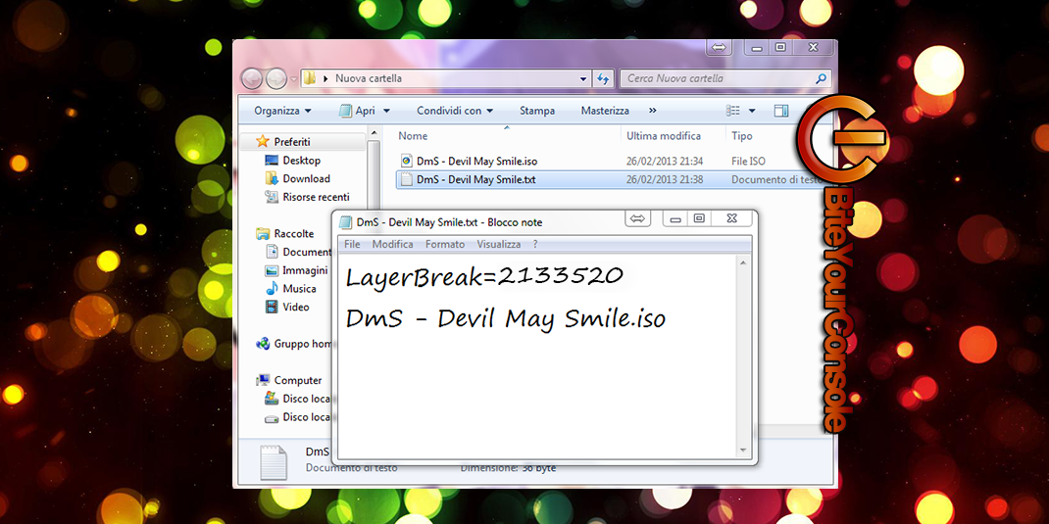The width and height of the screenshot is (1049, 524).
Task: Click the Musica label in sidebar
Action: [299, 289]
